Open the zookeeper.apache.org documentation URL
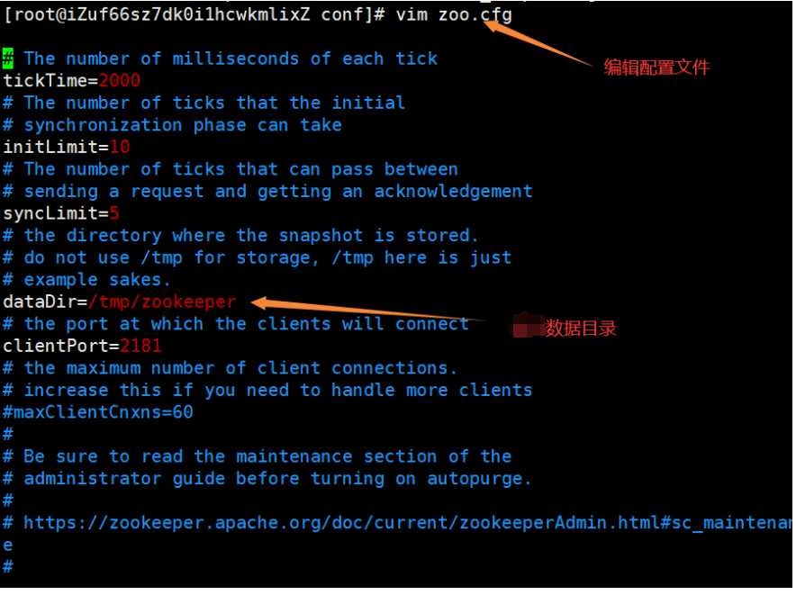The height and width of the screenshot is (595, 796). click(408, 523)
